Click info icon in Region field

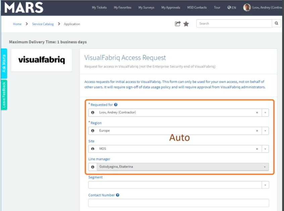point(93,130)
